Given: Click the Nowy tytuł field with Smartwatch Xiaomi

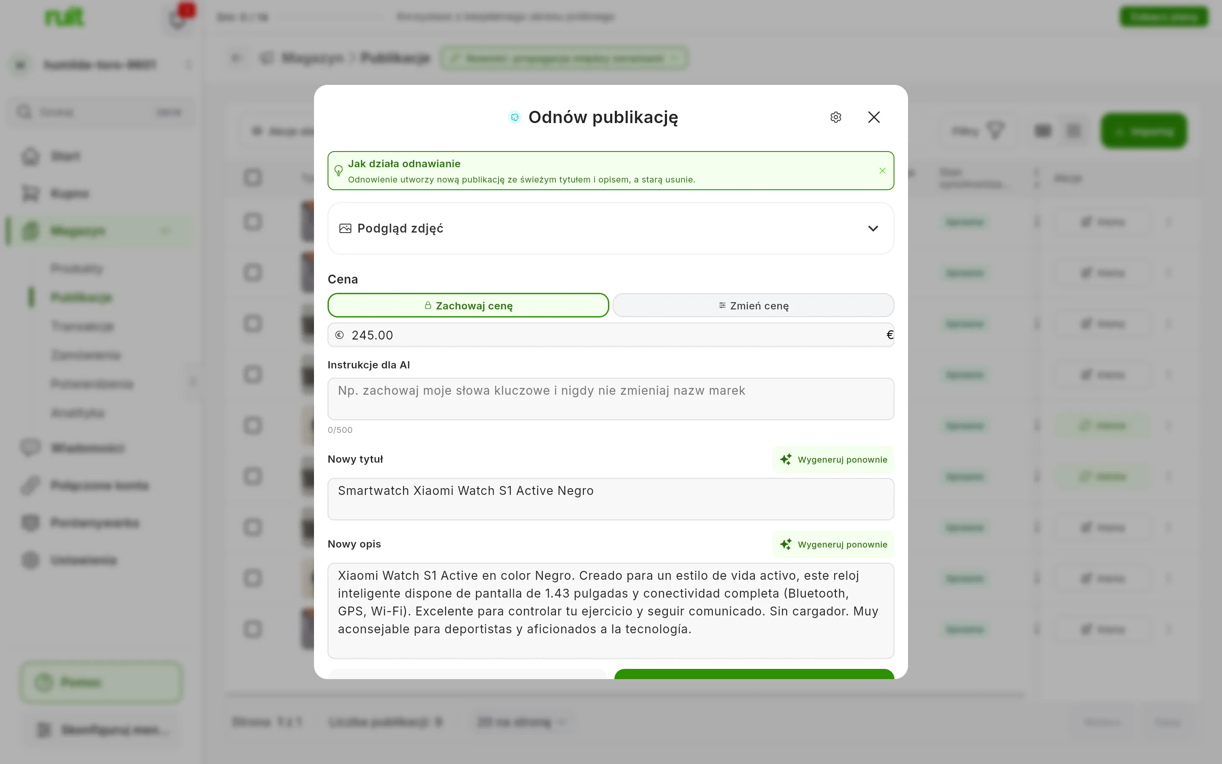Looking at the screenshot, I should (611, 499).
